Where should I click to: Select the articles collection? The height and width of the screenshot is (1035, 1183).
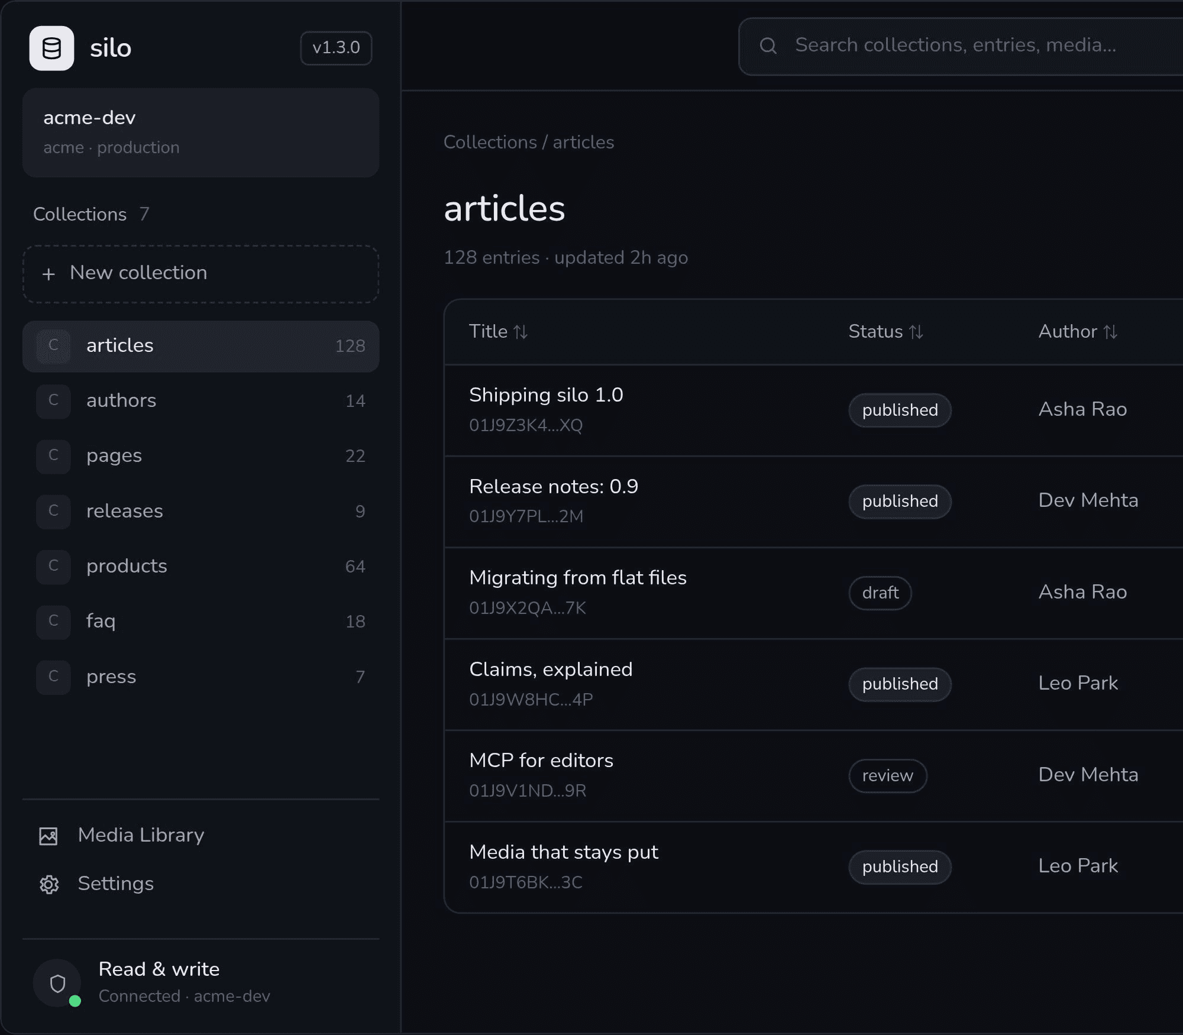point(201,346)
